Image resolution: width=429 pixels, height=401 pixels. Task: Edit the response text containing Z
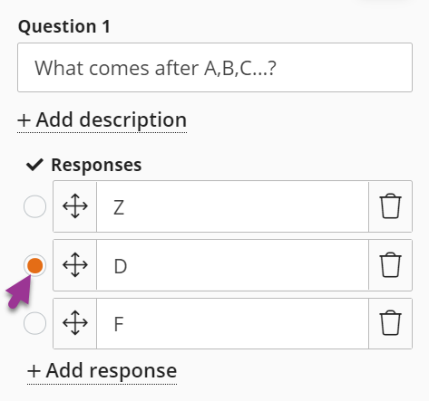coord(232,206)
